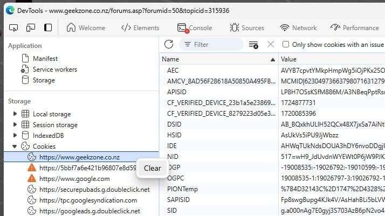This screenshot has width=385, height=216.
Task: Select cookies for securepubads.g.doubleclick.net
Action: click(94, 190)
